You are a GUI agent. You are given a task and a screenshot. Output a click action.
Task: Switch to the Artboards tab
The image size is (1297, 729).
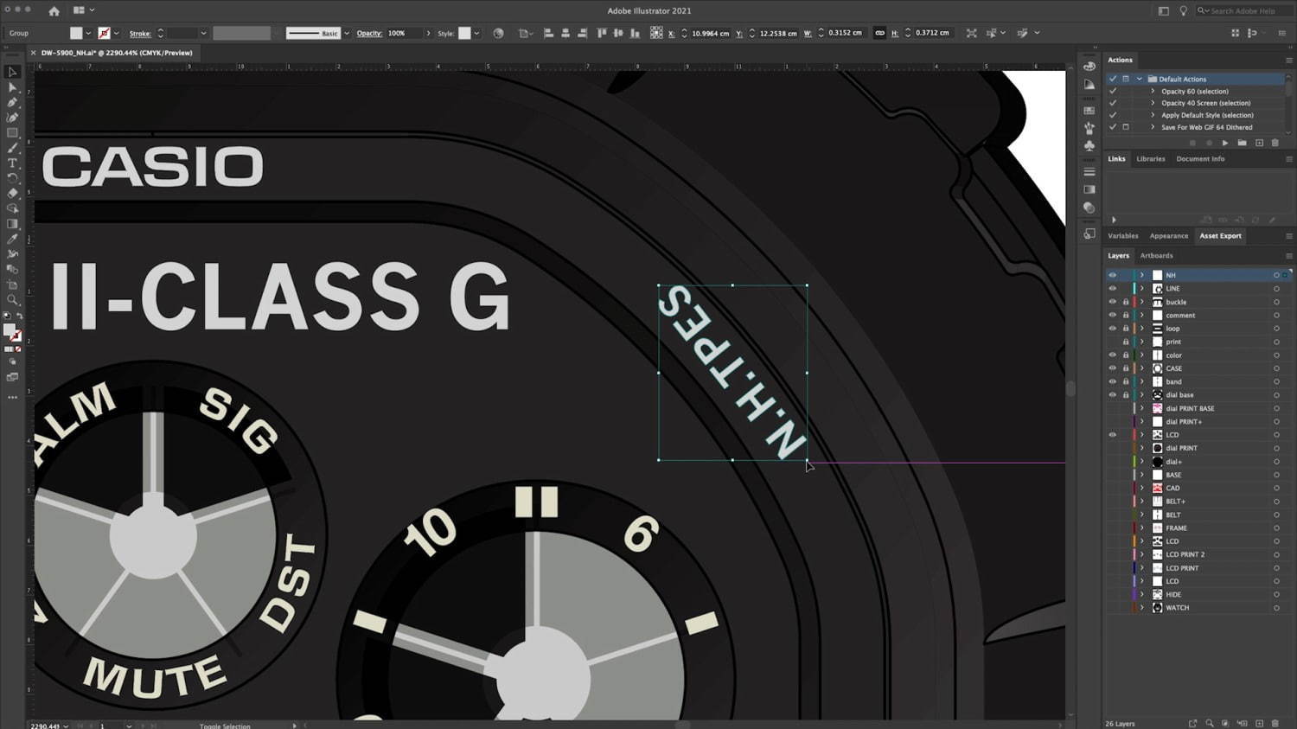pos(1156,256)
